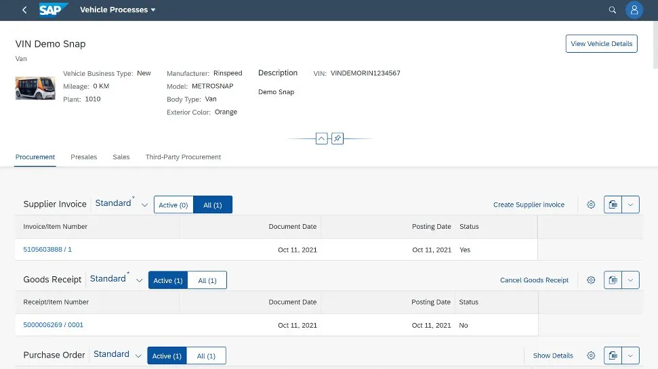This screenshot has height=369, width=658.
Task: Open Supplier Invoice table settings gear
Action: pos(591,204)
